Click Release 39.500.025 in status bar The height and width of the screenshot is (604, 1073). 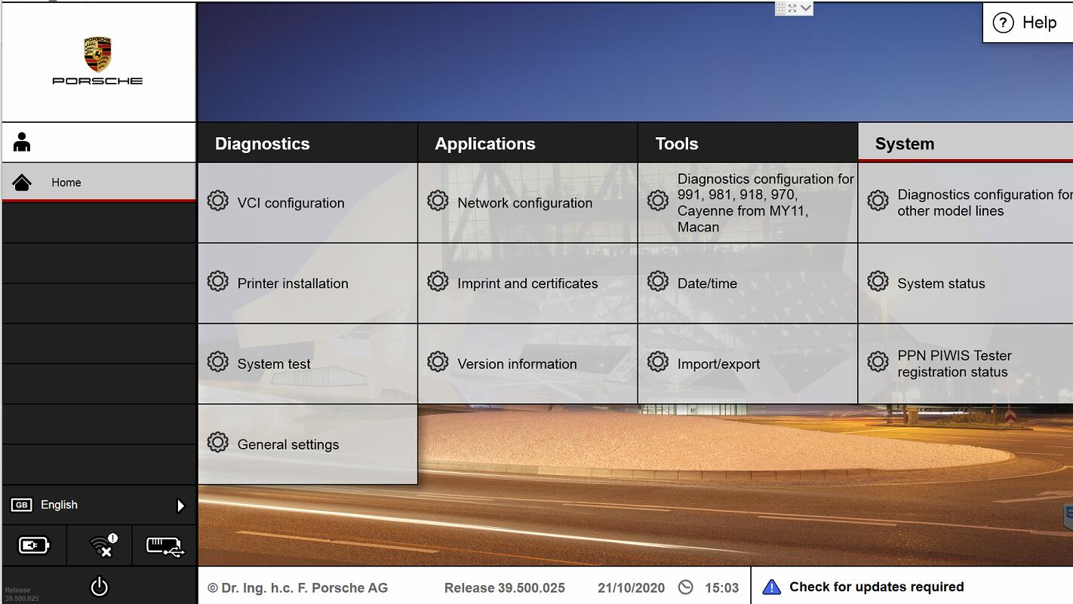505,588
